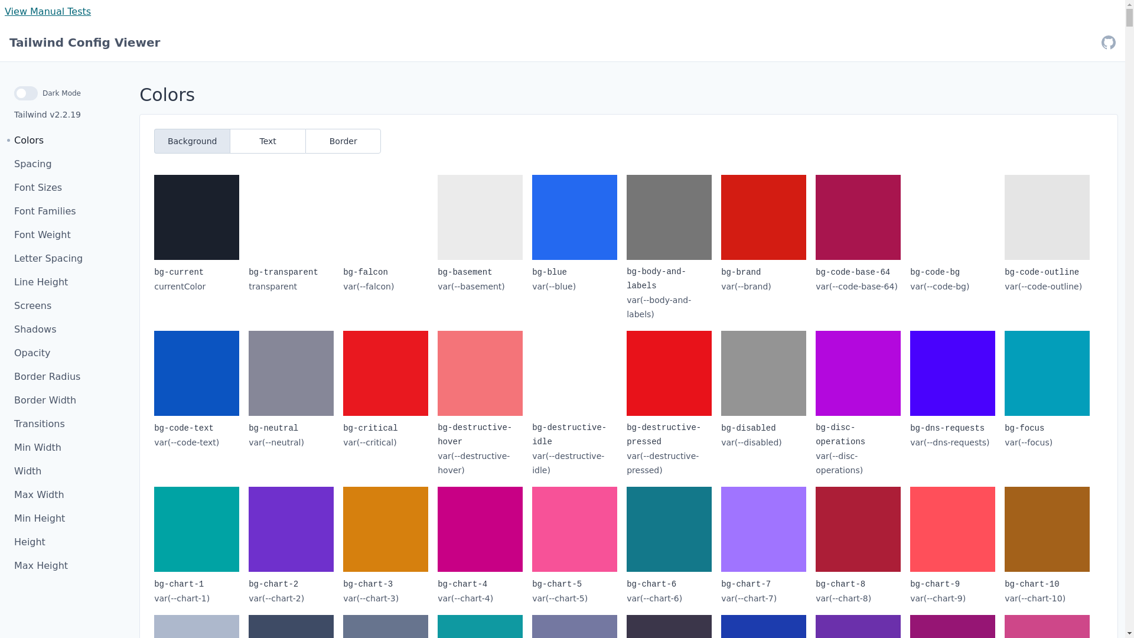Click the bg-destructive-pressed swatch
This screenshot has width=1134, height=638.
[669, 373]
